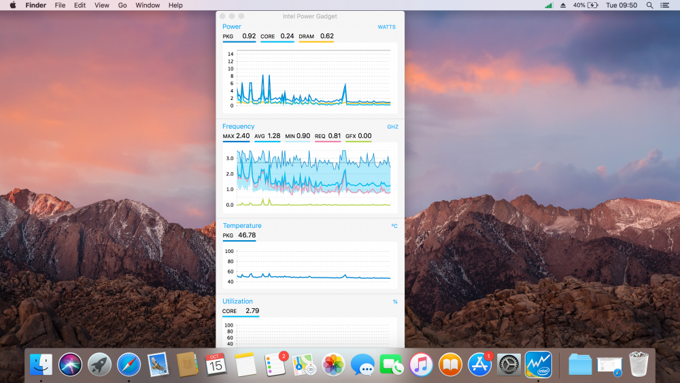Open the Window menu
Image resolution: width=680 pixels, height=383 pixels.
148,5
